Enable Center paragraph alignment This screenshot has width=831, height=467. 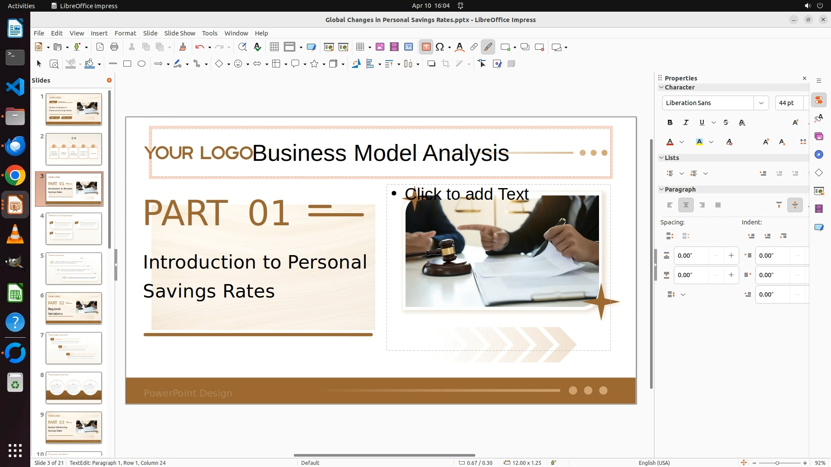point(686,205)
